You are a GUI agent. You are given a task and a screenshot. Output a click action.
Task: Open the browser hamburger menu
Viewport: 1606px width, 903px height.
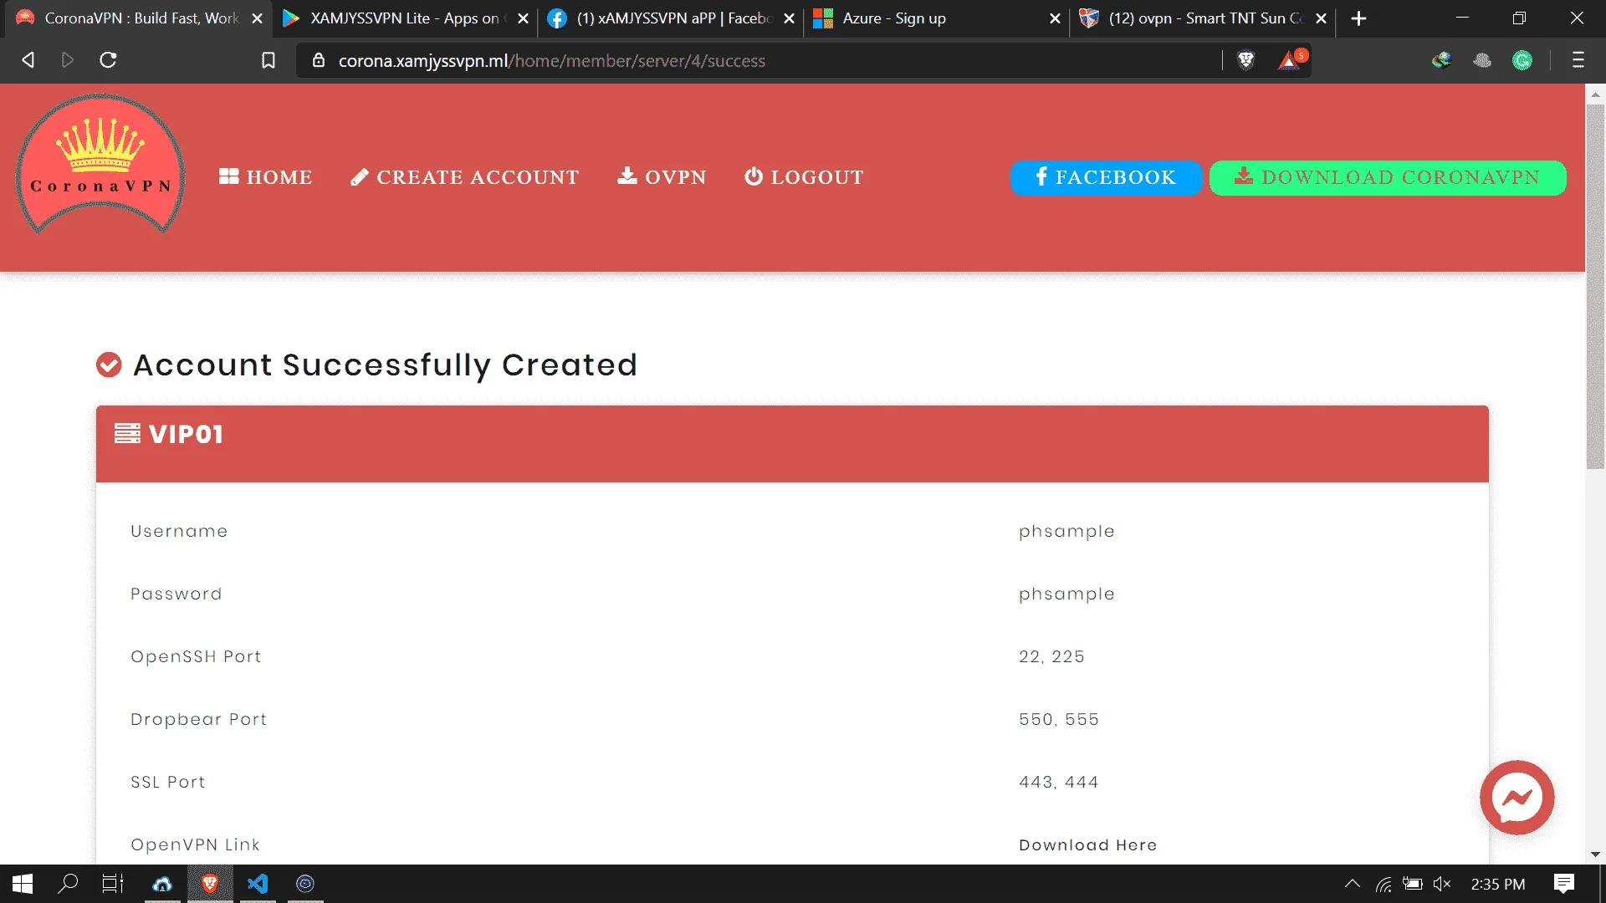coord(1578,60)
